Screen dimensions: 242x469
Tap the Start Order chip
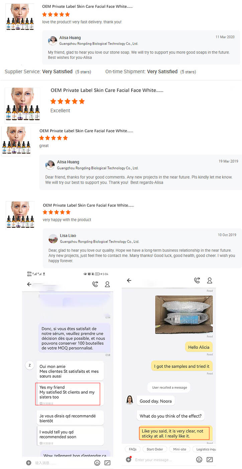(155, 449)
